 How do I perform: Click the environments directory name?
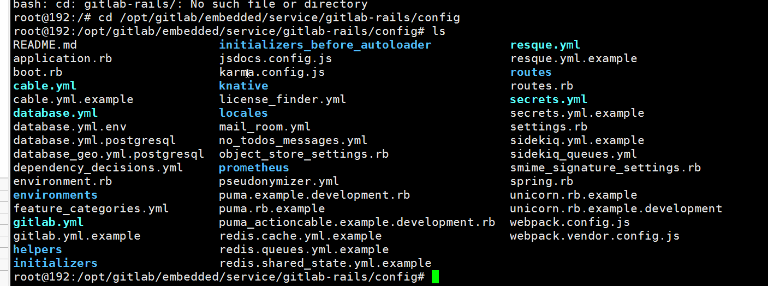pos(55,195)
